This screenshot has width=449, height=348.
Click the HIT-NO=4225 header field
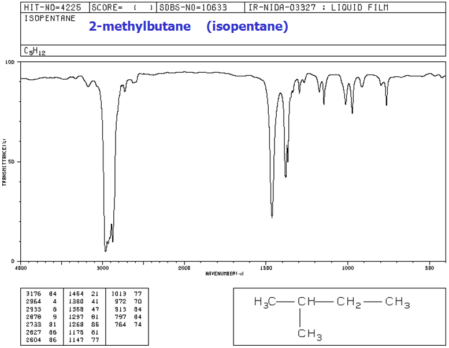pos(54,8)
